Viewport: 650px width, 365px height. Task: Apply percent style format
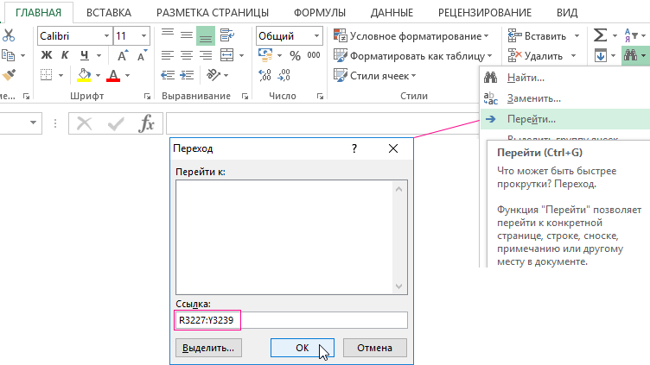point(295,55)
